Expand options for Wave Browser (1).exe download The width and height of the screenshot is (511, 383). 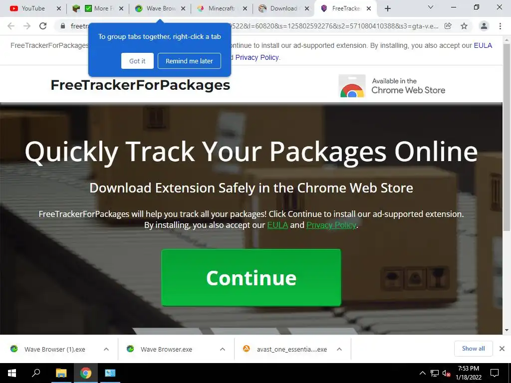(106, 349)
